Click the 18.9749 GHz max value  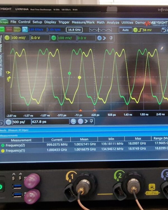tap(137, 148)
